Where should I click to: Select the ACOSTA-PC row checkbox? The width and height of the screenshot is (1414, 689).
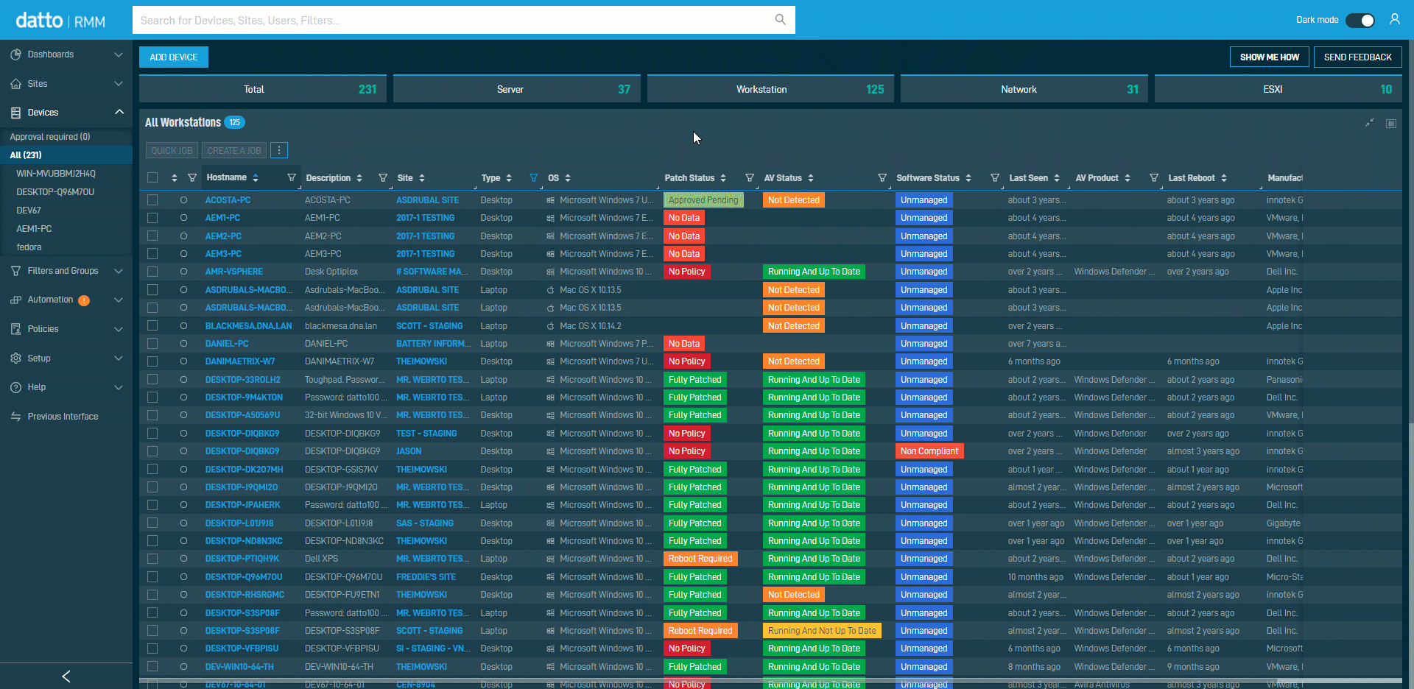(152, 200)
